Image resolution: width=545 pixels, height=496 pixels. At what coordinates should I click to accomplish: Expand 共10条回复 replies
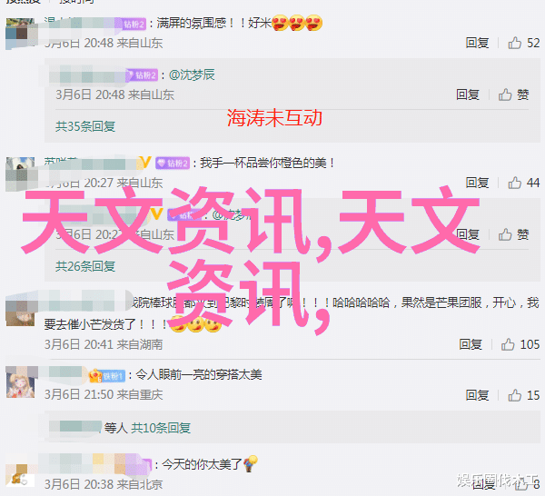(x=161, y=428)
